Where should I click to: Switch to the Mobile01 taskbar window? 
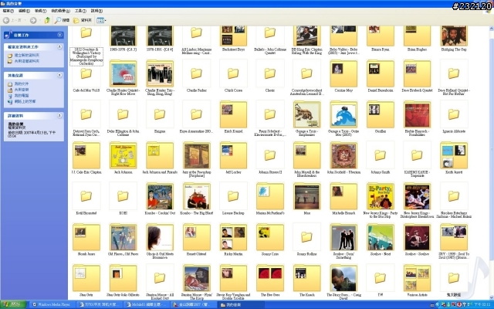click(146, 304)
